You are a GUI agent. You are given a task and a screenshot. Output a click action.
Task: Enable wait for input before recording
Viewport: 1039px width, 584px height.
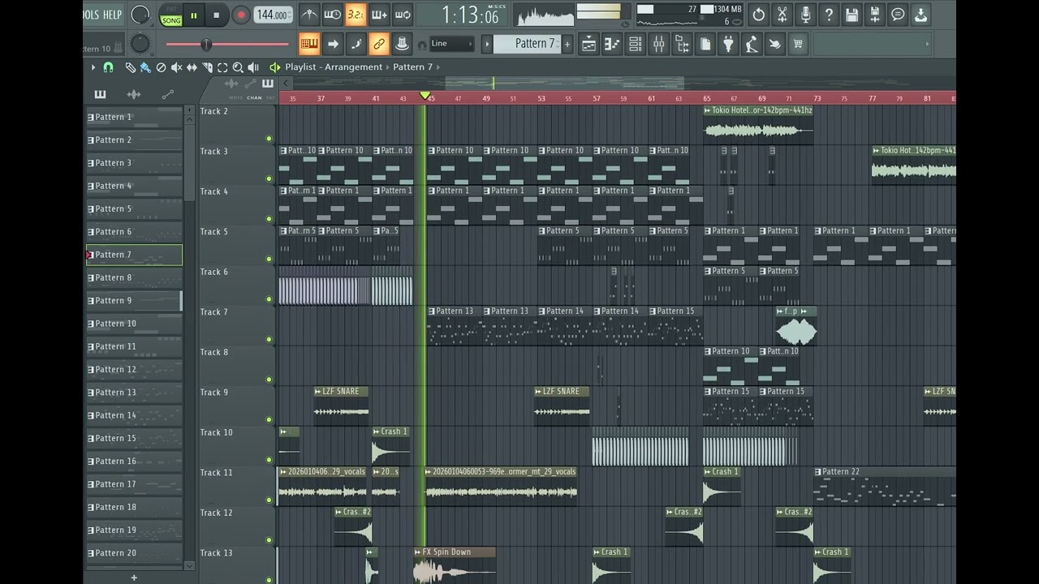point(333,15)
